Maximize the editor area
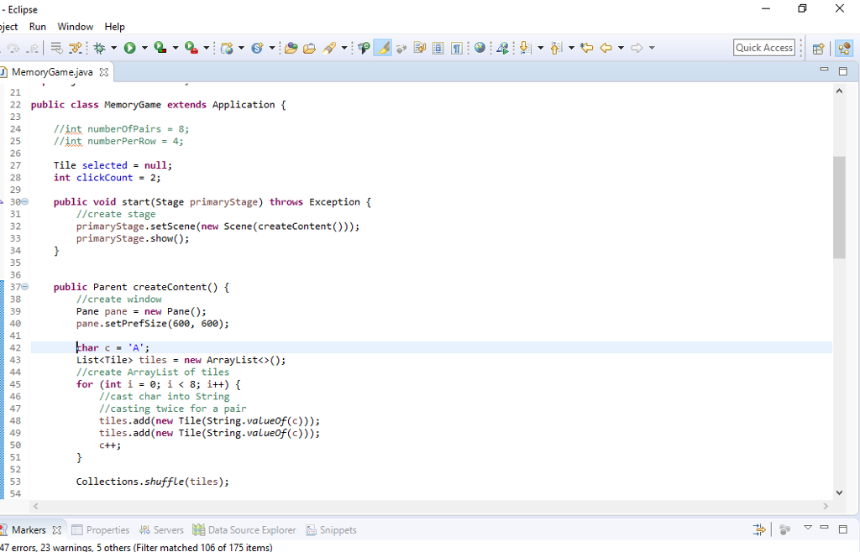 (843, 71)
